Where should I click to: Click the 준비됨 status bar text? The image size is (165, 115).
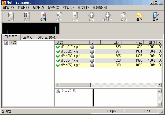point(6,111)
